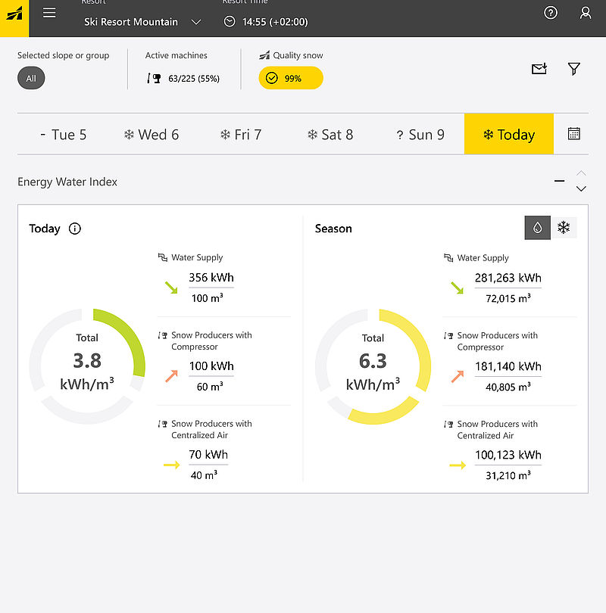Click Season's green downward trend arrow
606x613 pixels.
(x=458, y=288)
